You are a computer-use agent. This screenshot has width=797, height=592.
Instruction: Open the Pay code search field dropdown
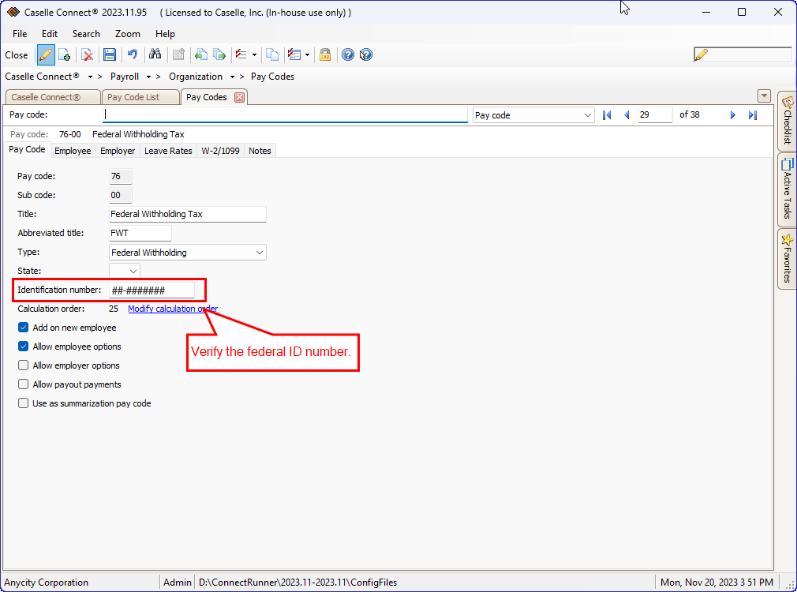tap(588, 114)
